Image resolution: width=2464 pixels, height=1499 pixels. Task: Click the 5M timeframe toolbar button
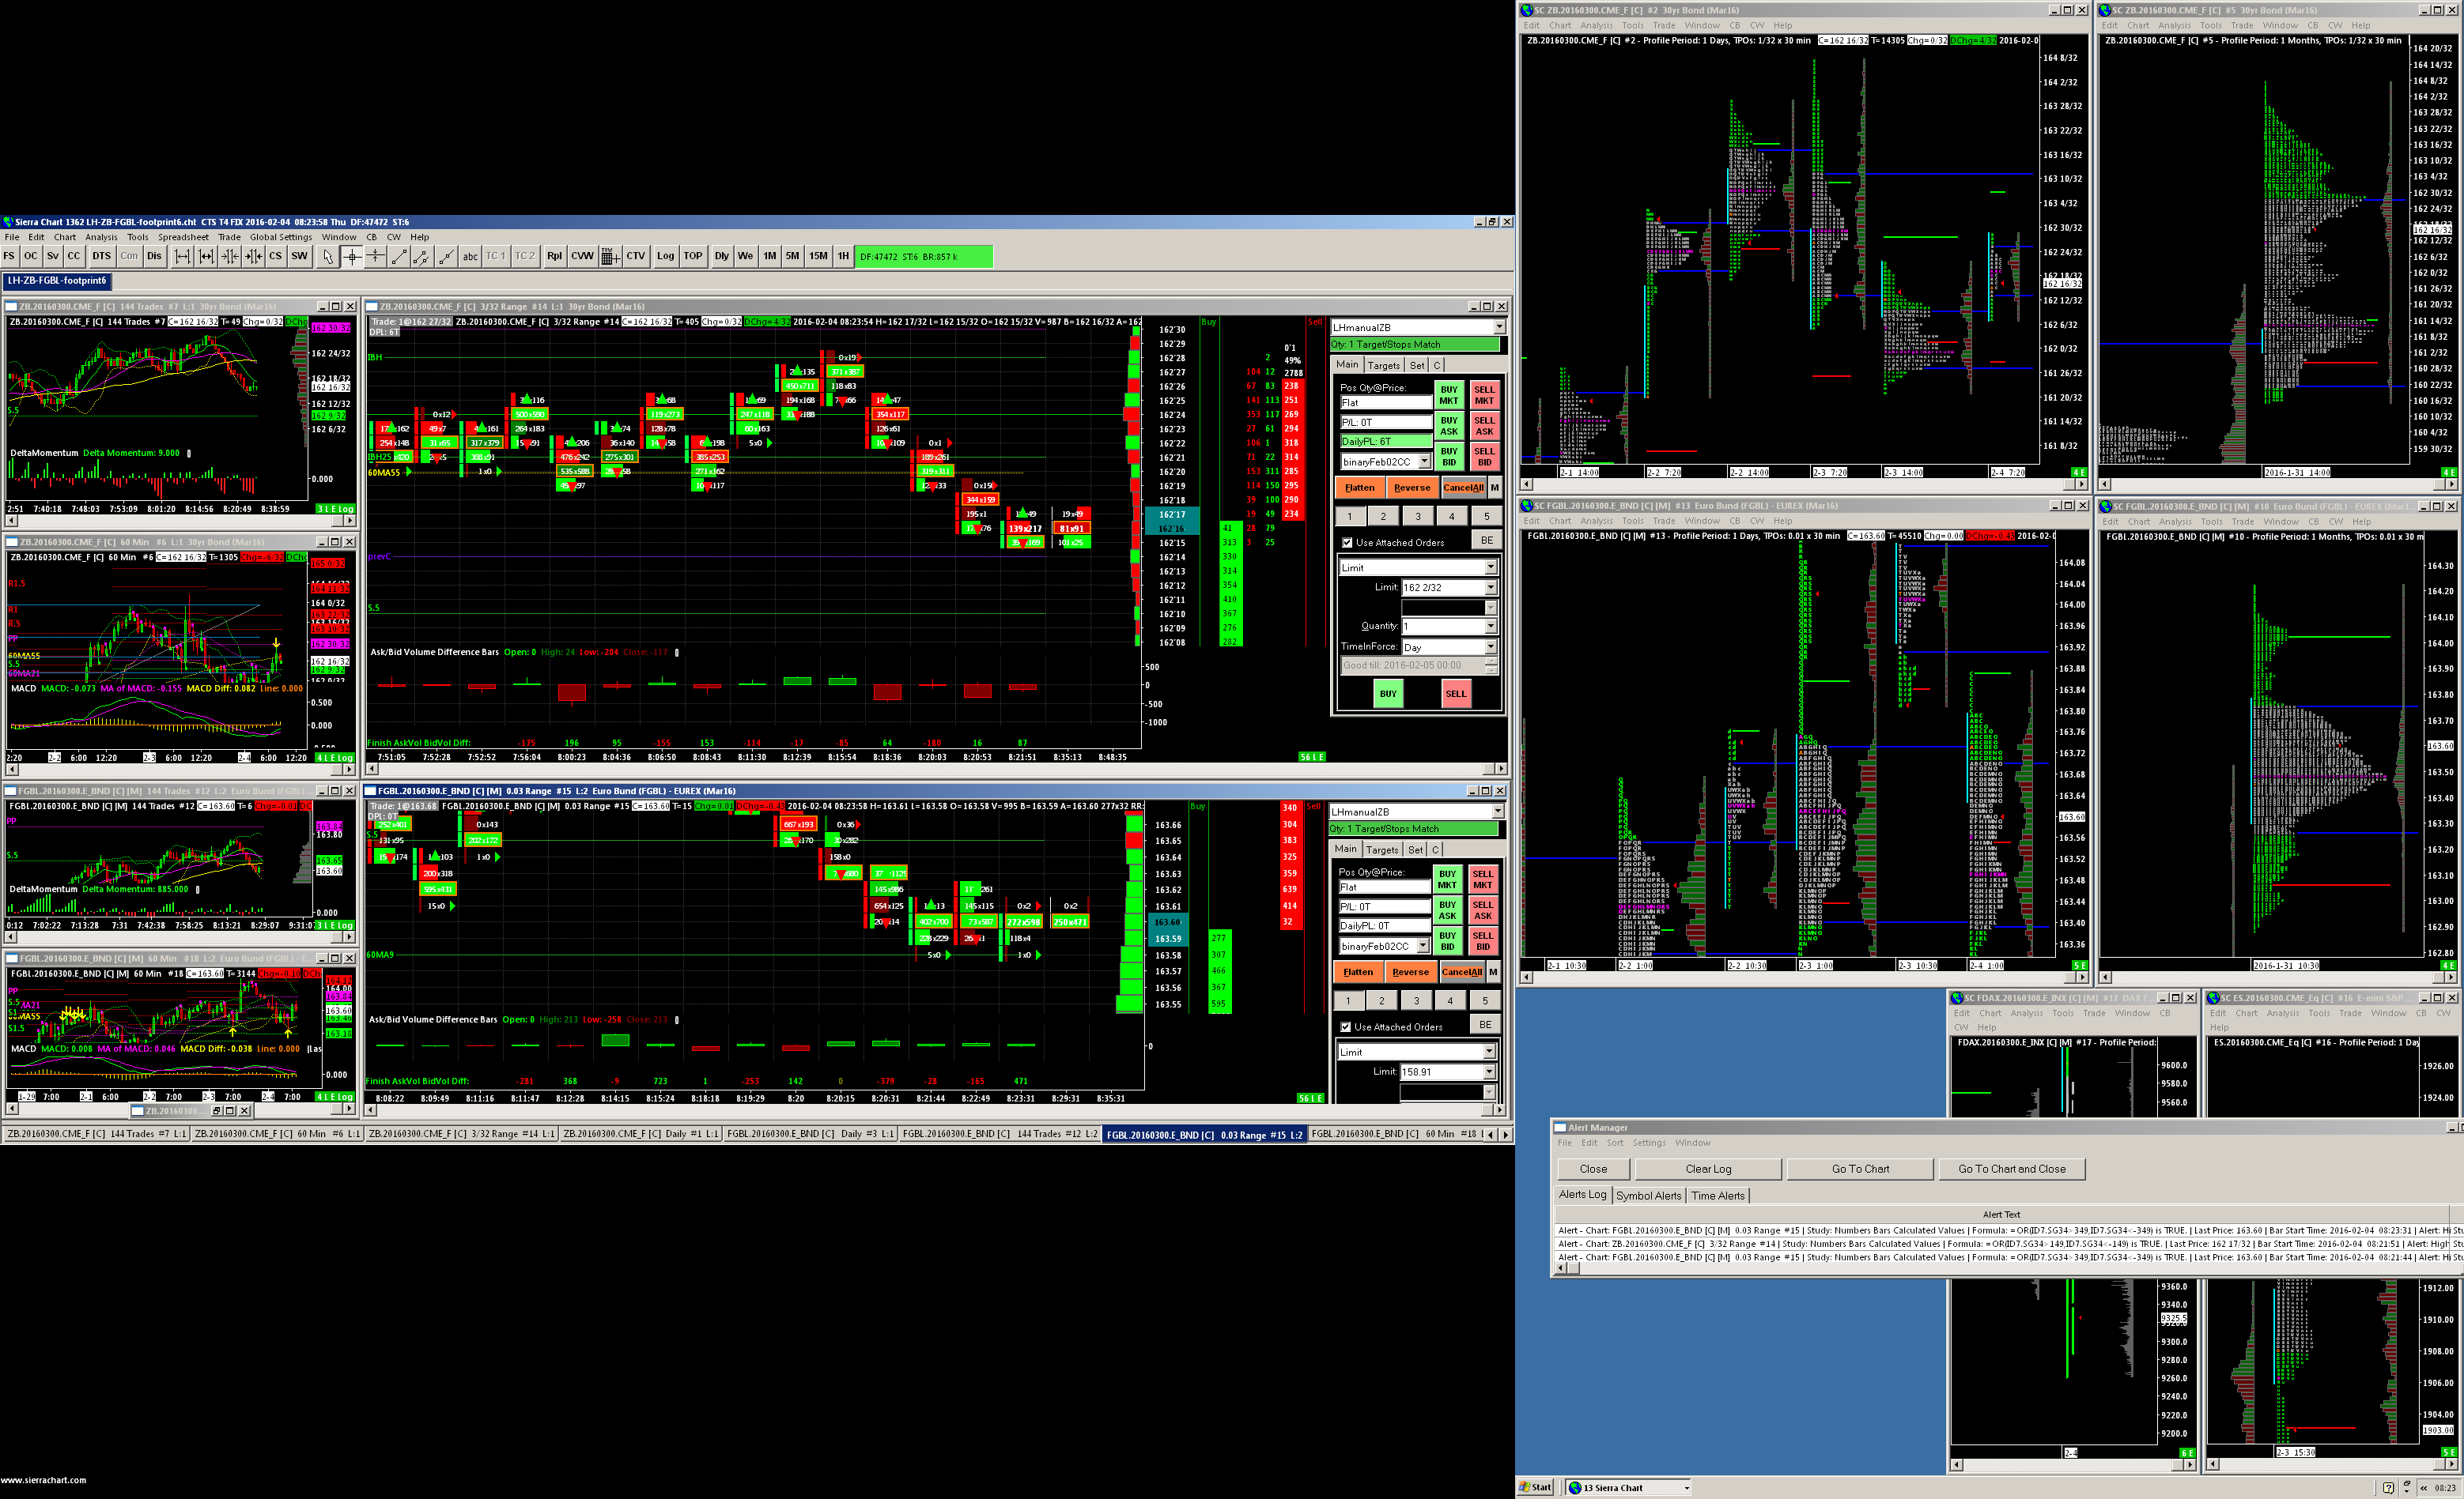pos(792,257)
